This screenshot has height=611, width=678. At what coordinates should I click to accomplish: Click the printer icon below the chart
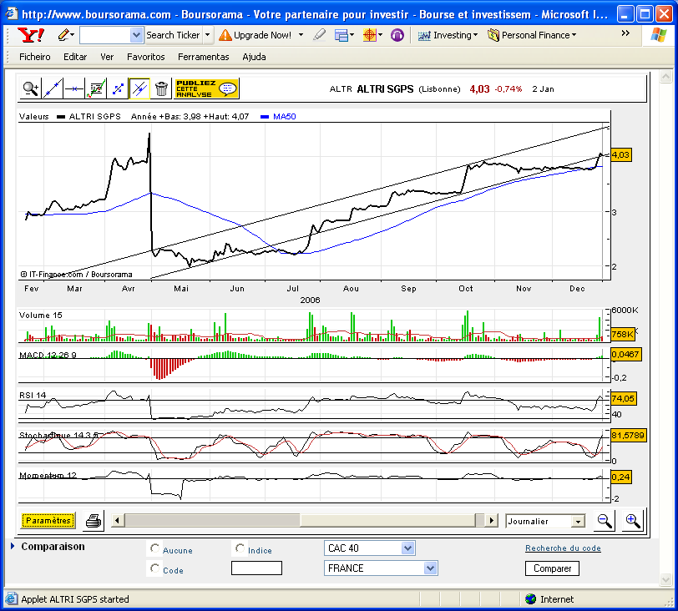click(x=94, y=521)
